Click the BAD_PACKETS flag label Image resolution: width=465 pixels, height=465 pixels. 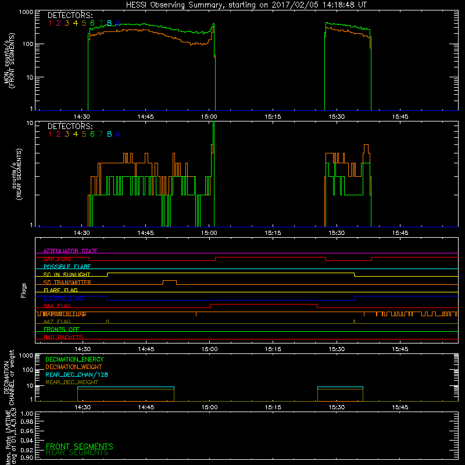tap(63, 337)
